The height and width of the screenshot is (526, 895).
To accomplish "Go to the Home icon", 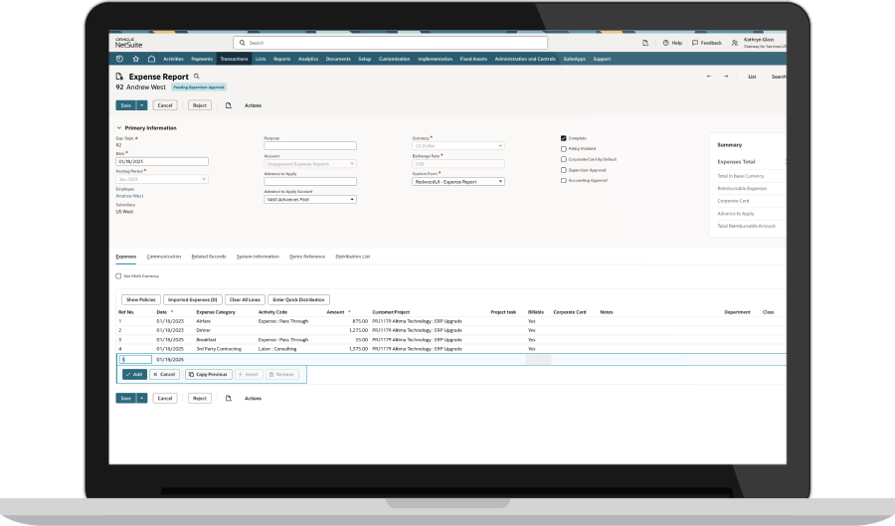I will point(151,59).
